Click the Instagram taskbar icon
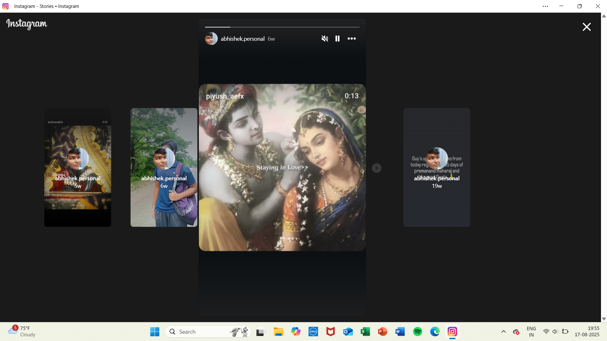Viewport: 607px width, 341px height. tap(452, 332)
